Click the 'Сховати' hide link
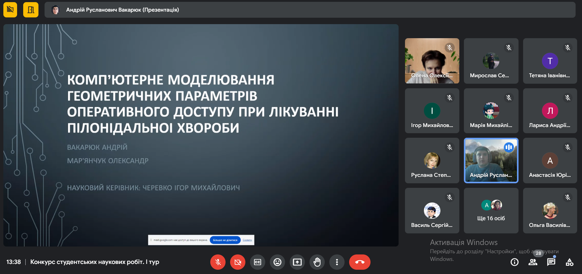Screen dimensions: 582x274 247,240
